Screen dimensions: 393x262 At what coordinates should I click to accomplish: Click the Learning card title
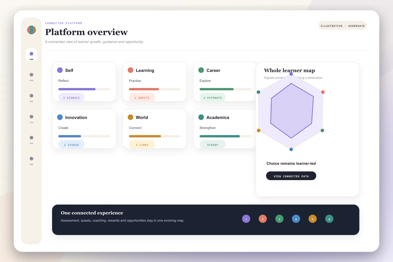point(145,70)
